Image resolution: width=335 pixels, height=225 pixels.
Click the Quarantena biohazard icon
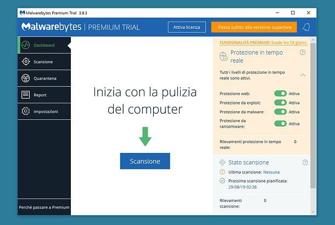pos(26,78)
